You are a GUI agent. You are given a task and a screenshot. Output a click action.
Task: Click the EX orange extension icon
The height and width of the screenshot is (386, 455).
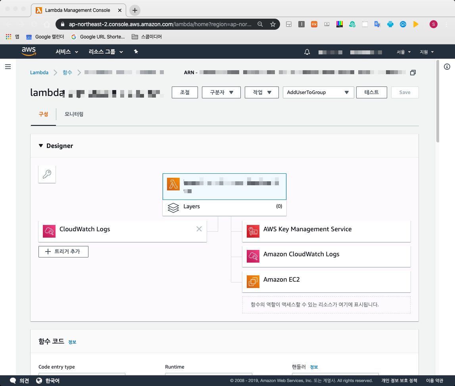pos(314,24)
